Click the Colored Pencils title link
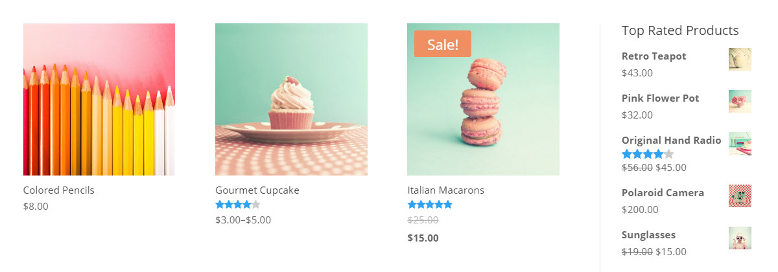The height and width of the screenshot is (272, 778). (x=59, y=190)
